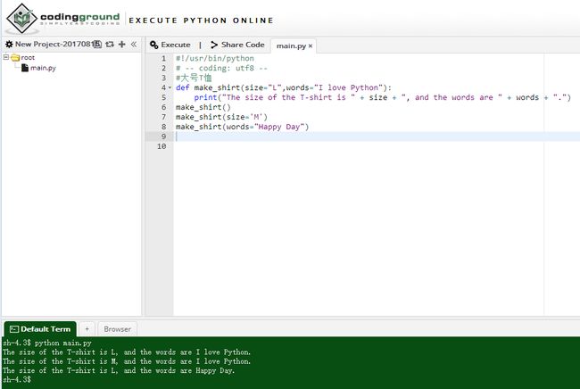Close the main.py tab
The image size is (580, 389).
pos(311,46)
